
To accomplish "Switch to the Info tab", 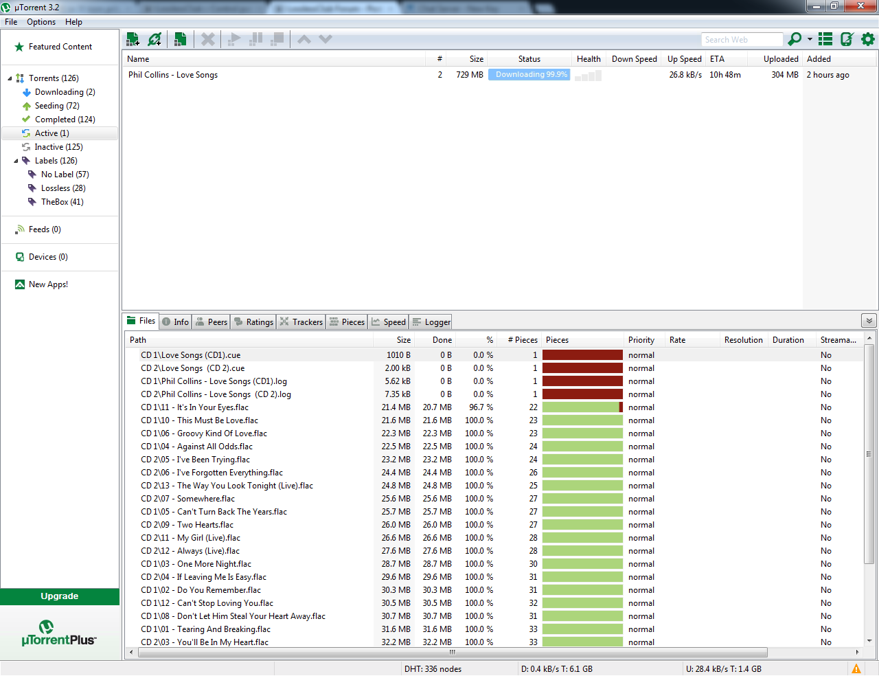I will click(x=175, y=322).
